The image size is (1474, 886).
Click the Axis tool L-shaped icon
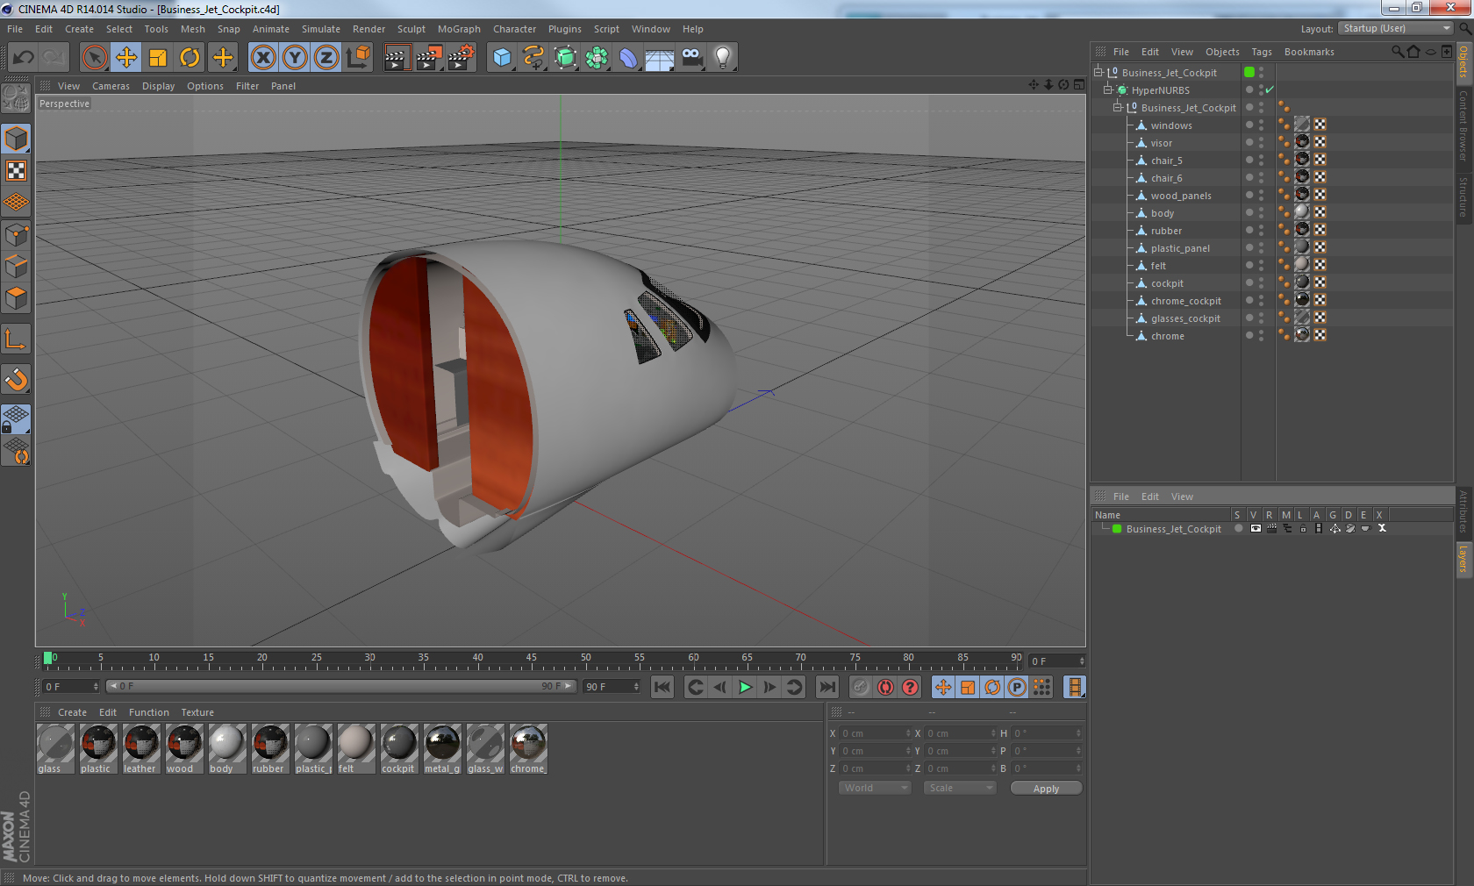pos(17,339)
